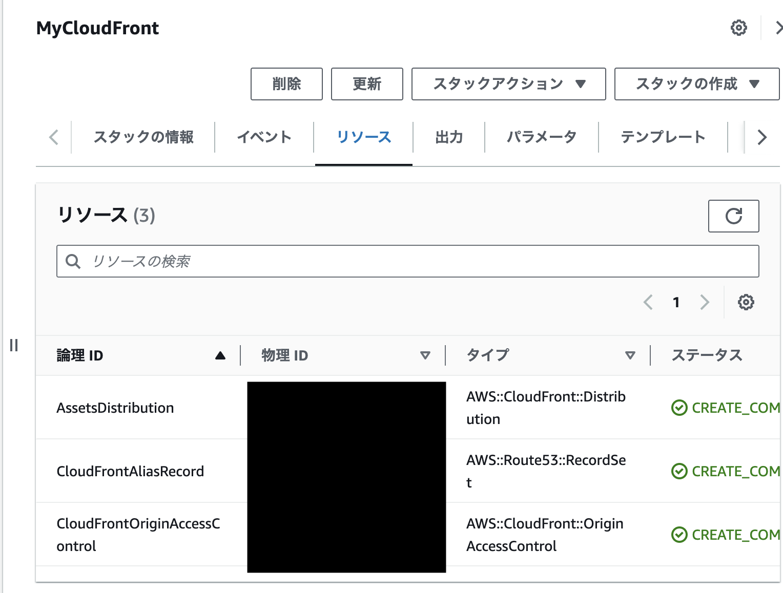Image resolution: width=783 pixels, height=593 pixels.
Task: Open the スタックアクション dropdown
Action: coord(508,84)
